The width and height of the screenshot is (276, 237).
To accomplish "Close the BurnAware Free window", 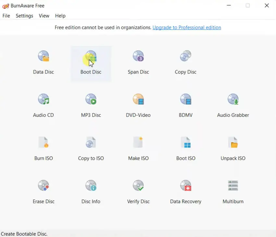I will (x=267, y=6).
